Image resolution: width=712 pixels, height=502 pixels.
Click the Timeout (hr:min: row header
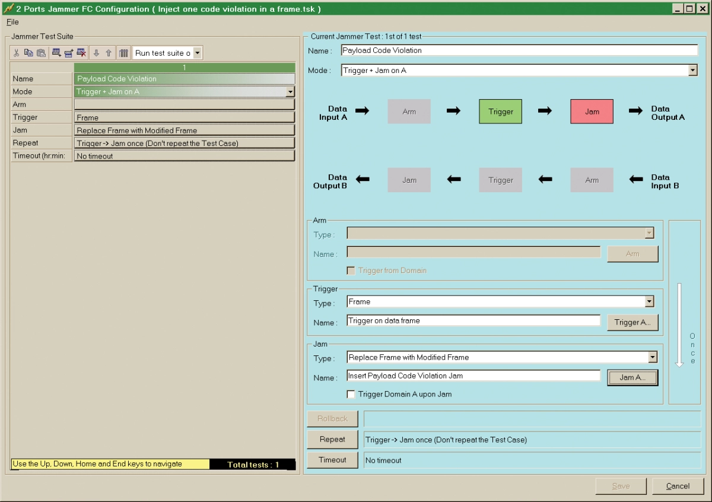[42, 156]
